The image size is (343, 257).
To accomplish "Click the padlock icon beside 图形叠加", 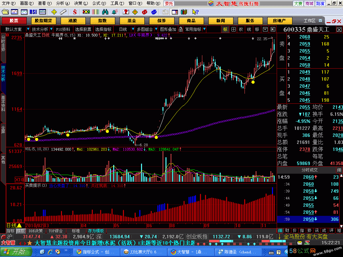I will coord(181,29).
